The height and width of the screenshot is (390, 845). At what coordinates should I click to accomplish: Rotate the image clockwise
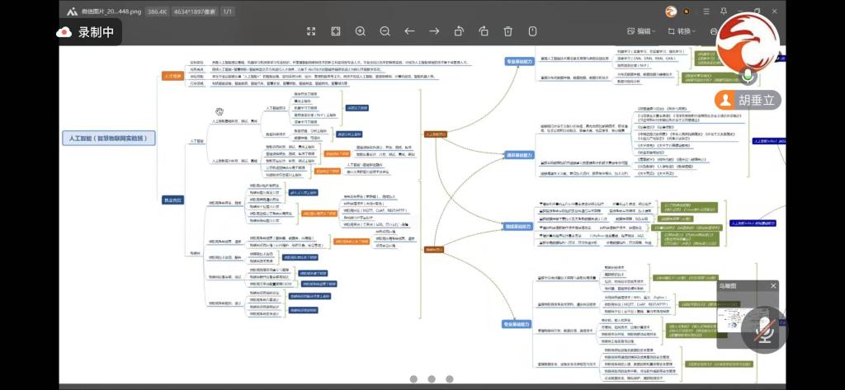click(484, 31)
